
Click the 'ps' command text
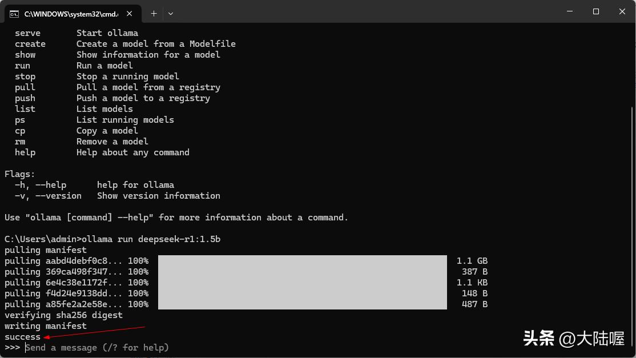click(x=20, y=120)
